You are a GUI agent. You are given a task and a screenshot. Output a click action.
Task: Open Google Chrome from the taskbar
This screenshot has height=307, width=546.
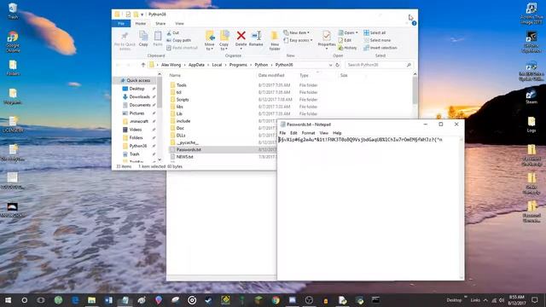pos(276,300)
